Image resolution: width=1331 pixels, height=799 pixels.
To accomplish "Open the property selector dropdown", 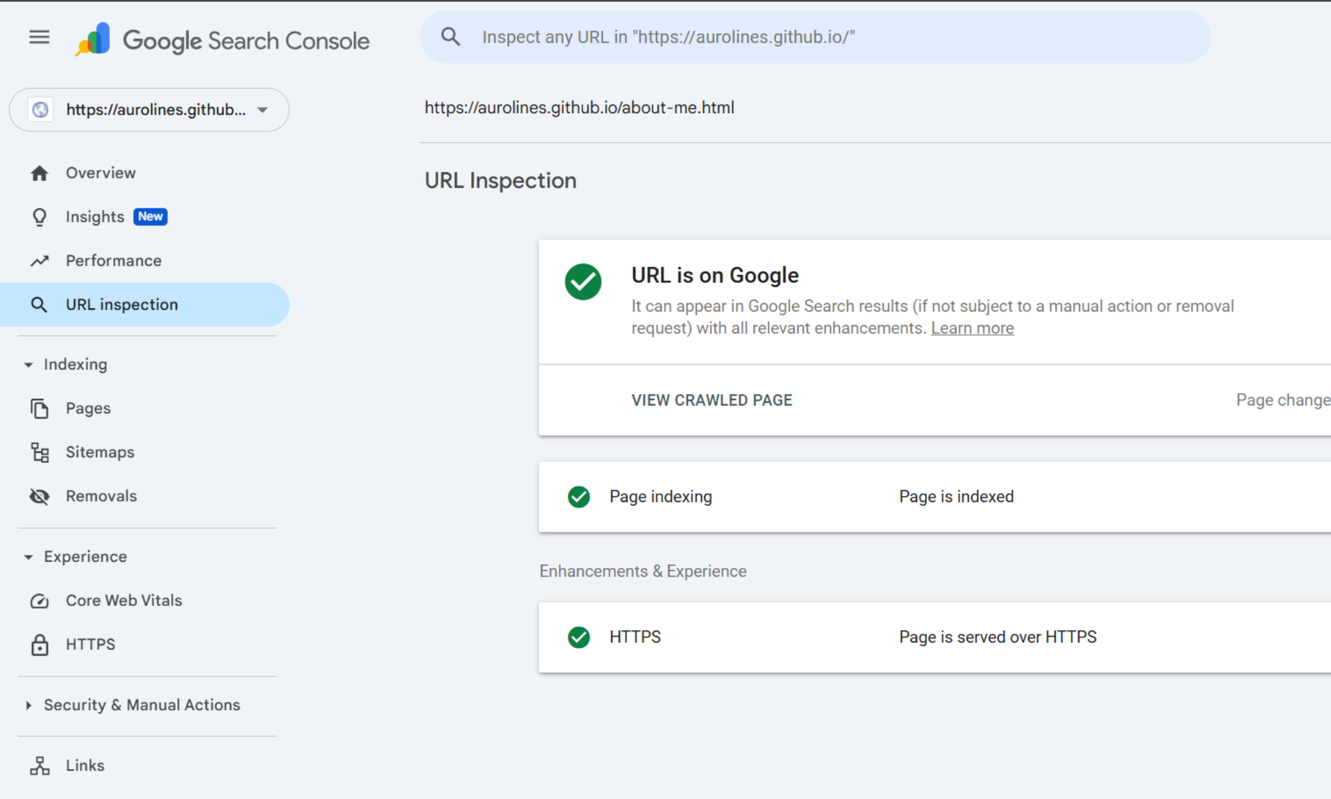I will 148,110.
